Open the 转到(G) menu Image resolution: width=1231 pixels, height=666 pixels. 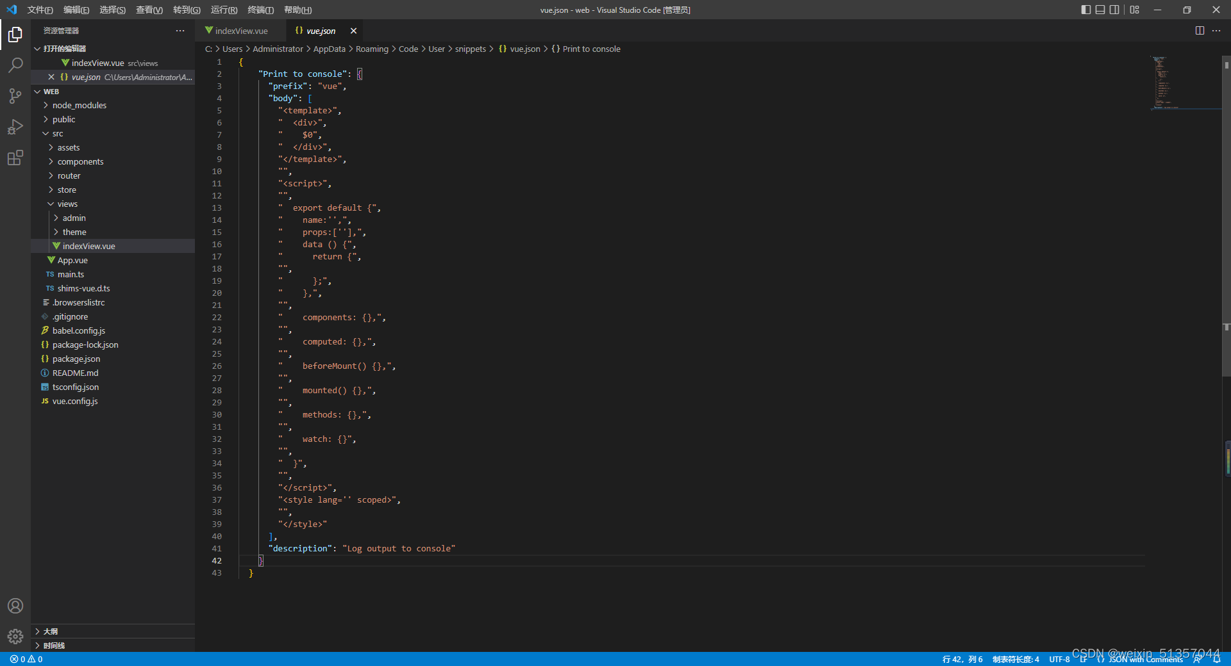coord(187,10)
